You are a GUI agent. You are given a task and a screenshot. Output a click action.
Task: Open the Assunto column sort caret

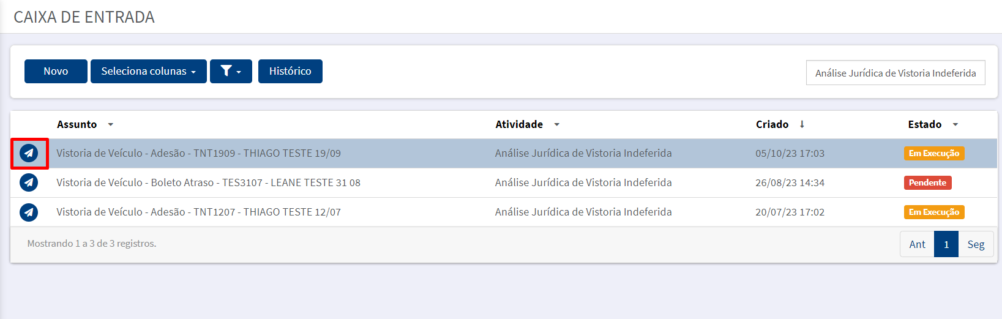click(x=111, y=124)
